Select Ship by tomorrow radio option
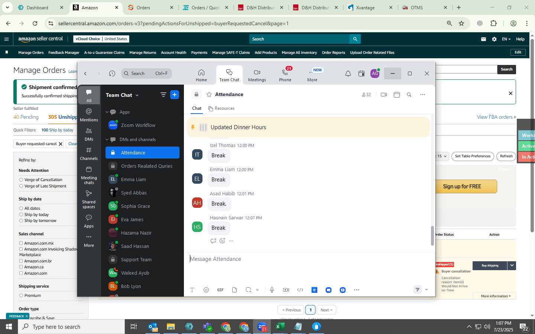Viewport: 535px width, 334px height. point(21,220)
